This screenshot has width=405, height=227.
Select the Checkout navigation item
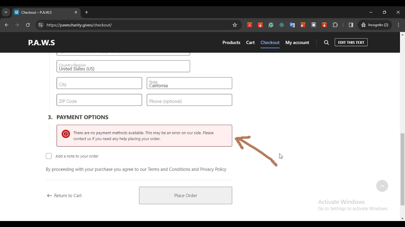click(x=270, y=43)
